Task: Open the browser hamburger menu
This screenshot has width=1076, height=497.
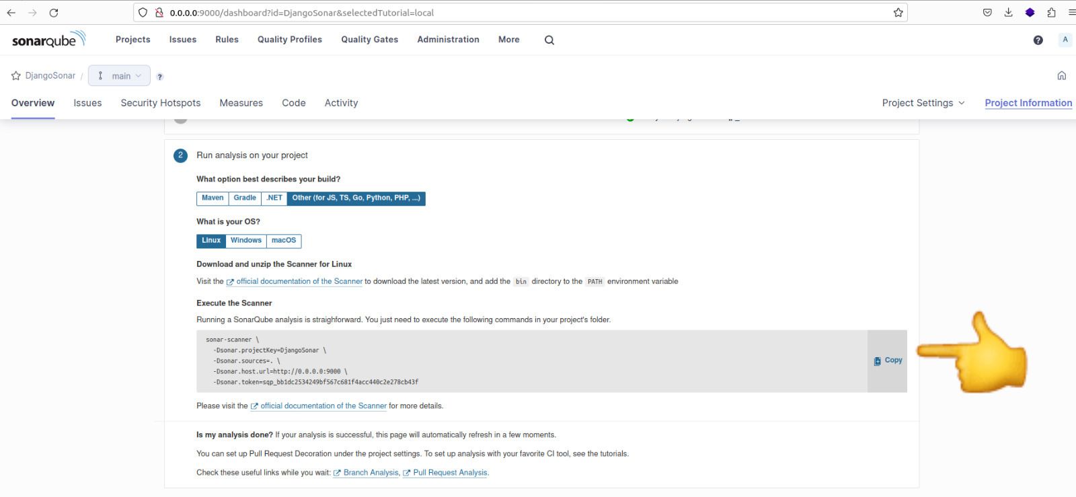Action: 1071,13
